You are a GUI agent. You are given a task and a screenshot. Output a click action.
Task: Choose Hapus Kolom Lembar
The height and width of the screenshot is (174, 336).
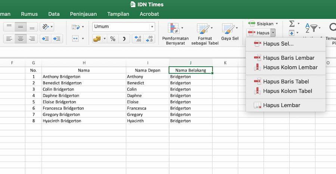tap(286, 67)
